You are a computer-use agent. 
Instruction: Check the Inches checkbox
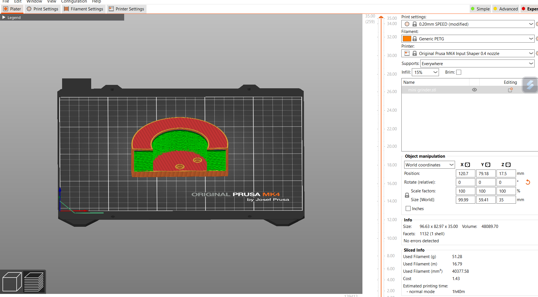pyautogui.click(x=408, y=208)
